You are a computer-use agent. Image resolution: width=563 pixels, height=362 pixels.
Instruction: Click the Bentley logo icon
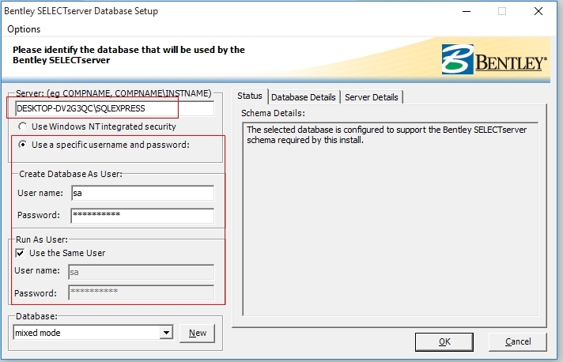coord(457,59)
